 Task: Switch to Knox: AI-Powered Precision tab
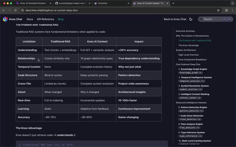33,3
